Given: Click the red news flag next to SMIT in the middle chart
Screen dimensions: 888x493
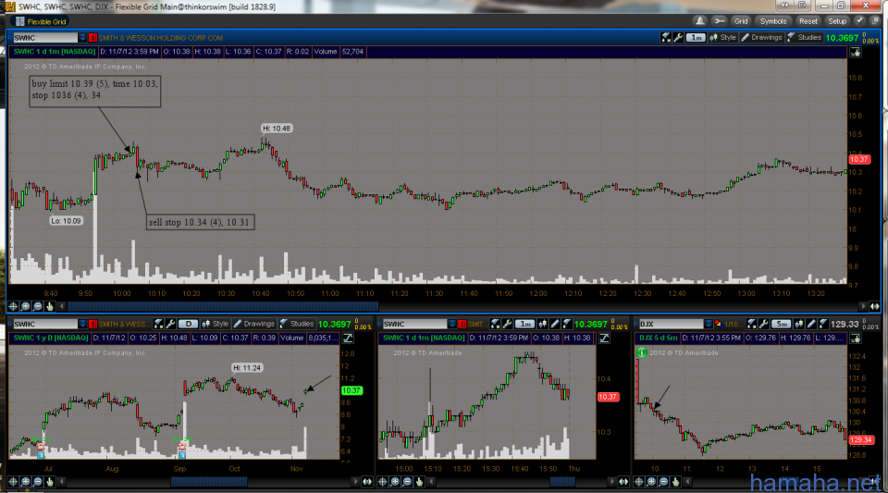Looking at the screenshot, I should [x=462, y=325].
